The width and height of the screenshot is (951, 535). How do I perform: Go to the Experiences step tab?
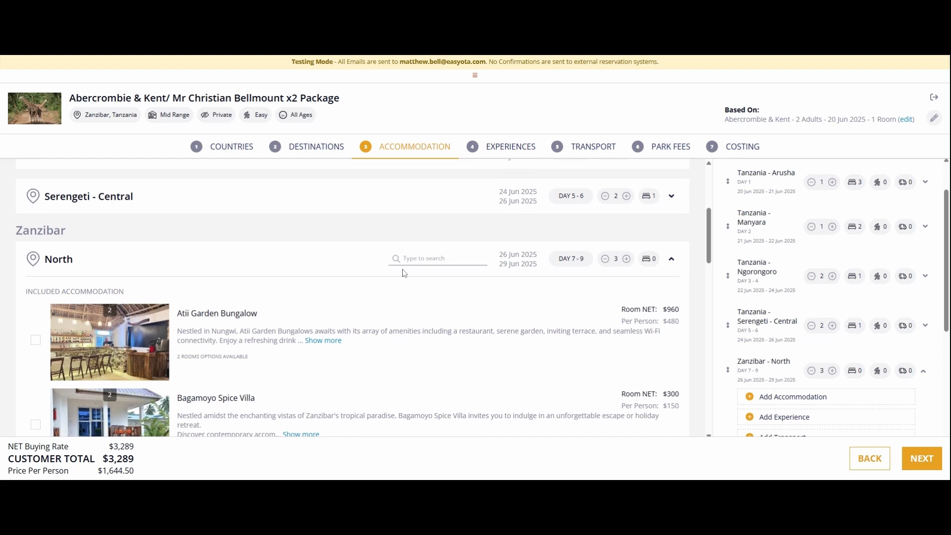tap(501, 147)
